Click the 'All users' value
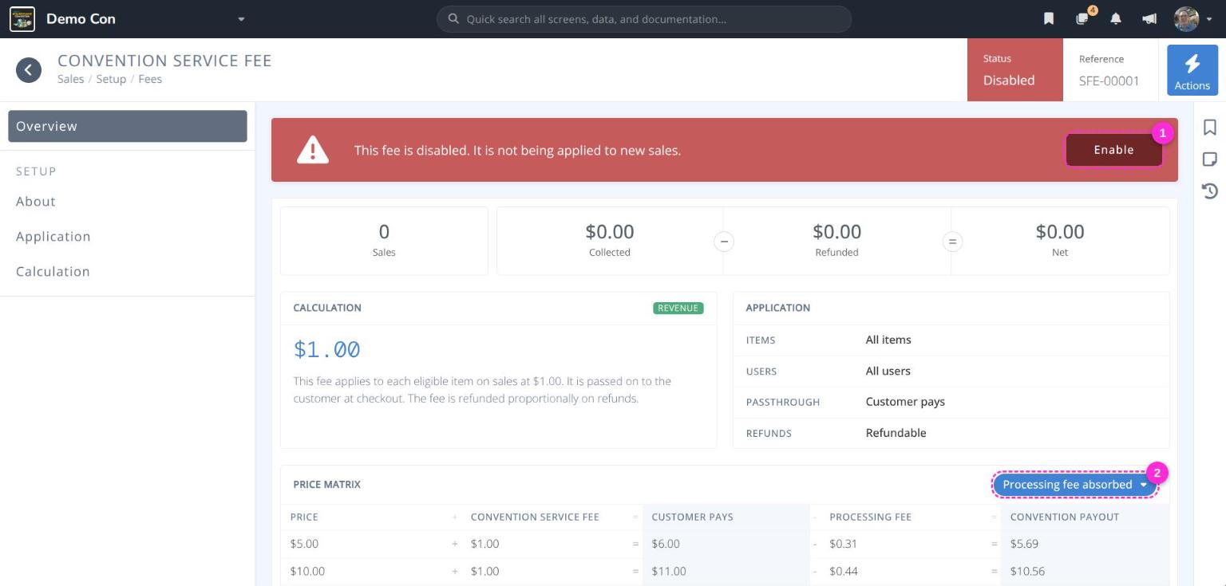This screenshot has height=586, width=1226. coord(888,371)
